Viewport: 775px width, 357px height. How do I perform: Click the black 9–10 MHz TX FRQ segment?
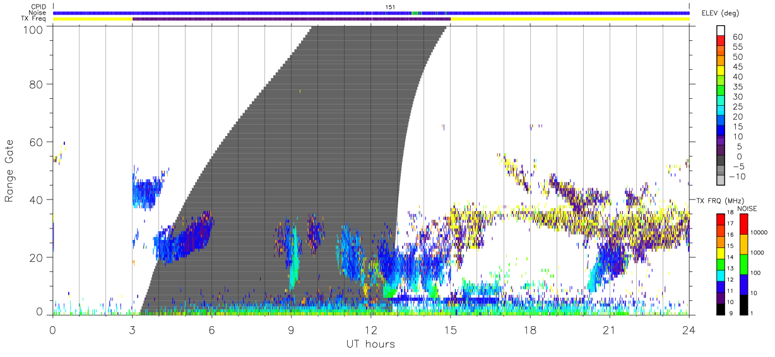pyautogui.click(x=721, y=308)
